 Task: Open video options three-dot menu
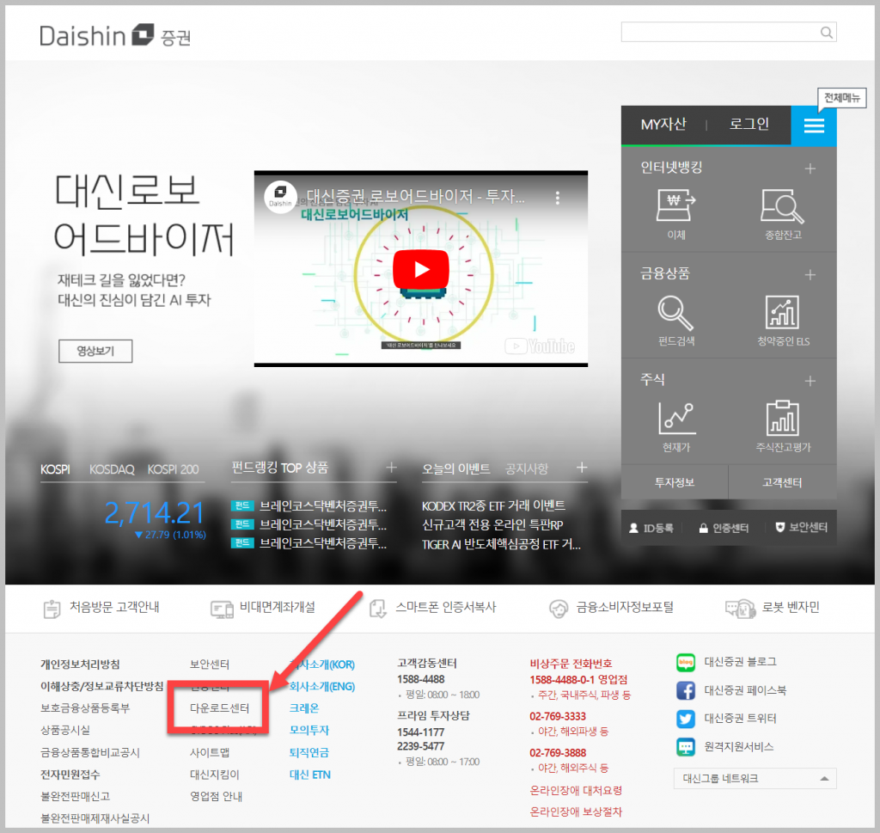point(557,198)
